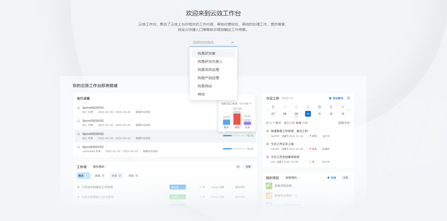The image size is (447, 221).
Task: Select day 07 in the calendar
Action: tap(273, 114)
